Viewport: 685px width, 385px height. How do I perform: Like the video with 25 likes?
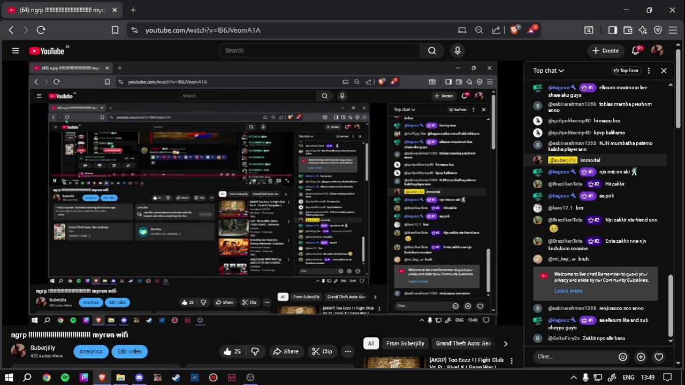coord(232,351)
